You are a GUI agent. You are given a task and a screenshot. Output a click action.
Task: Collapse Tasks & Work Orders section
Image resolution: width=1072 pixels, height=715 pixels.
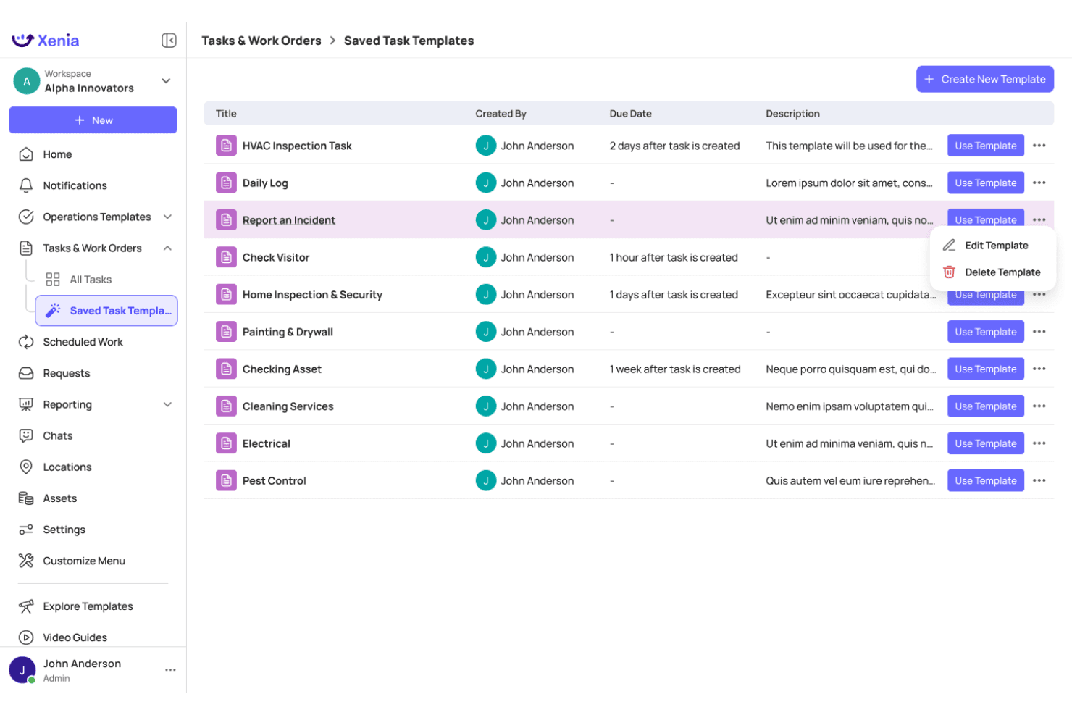[x=167, y=248]
